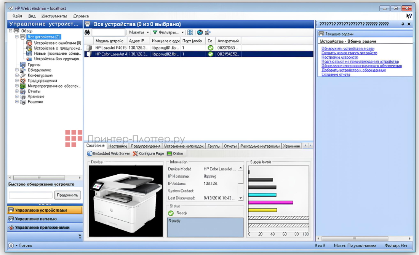Screen dimensions: 419x255
Task: Click the globe refresh icon in the toolbar
Action: [200, 32]
